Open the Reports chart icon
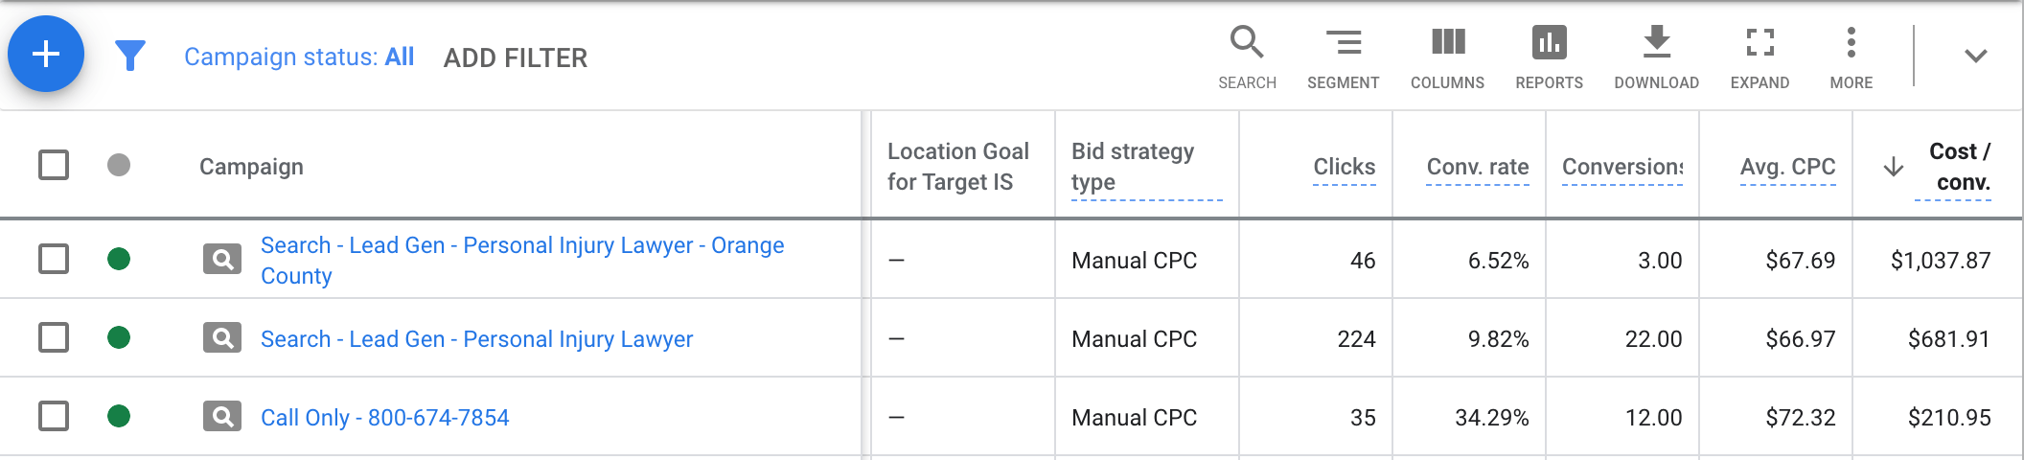This screenshot has height=460, width=2024. pyautogui.click(x=1549, y=57)
